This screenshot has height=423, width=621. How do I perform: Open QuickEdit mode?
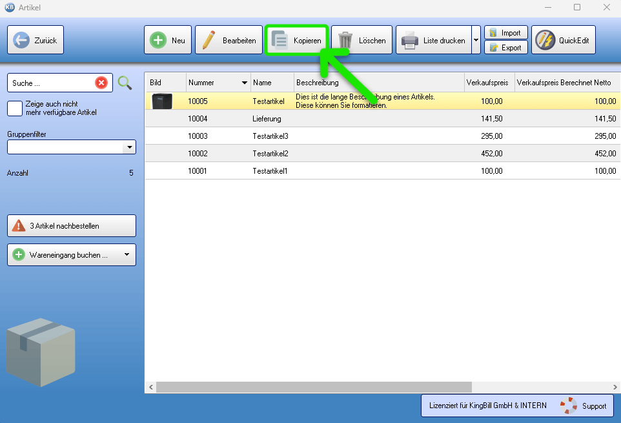pyautogui.click(x=563, y=40)
